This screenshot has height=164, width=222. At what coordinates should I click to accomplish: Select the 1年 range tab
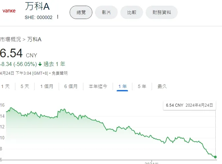point(122,86)
